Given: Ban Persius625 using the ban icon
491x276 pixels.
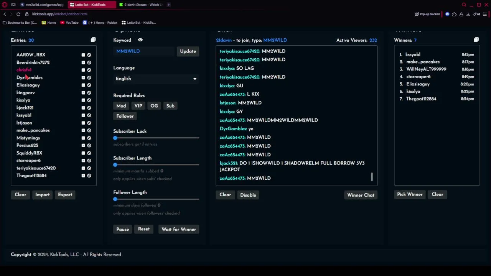Looking at the screenshot, I should click(x=89, y=146).
